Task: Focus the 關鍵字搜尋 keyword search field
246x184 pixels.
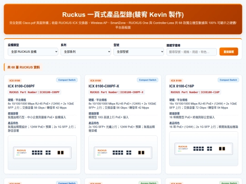Action: tap(191, 52)
